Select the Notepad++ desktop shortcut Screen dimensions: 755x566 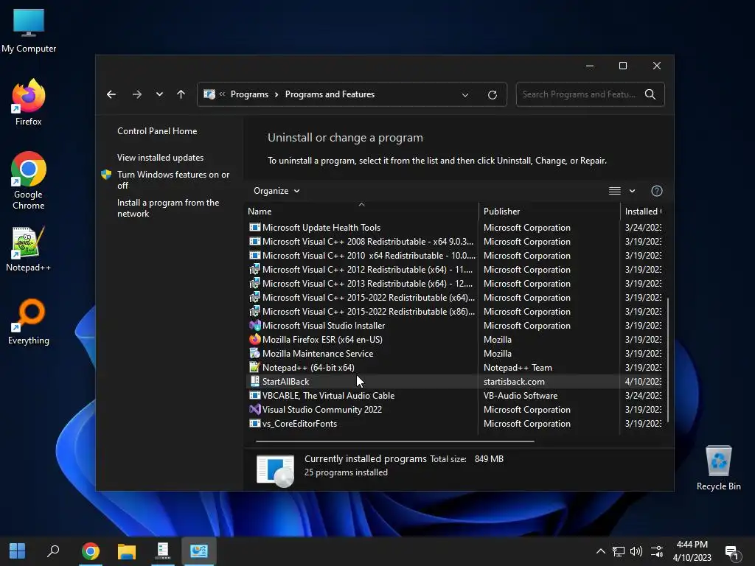coord(29,249)
